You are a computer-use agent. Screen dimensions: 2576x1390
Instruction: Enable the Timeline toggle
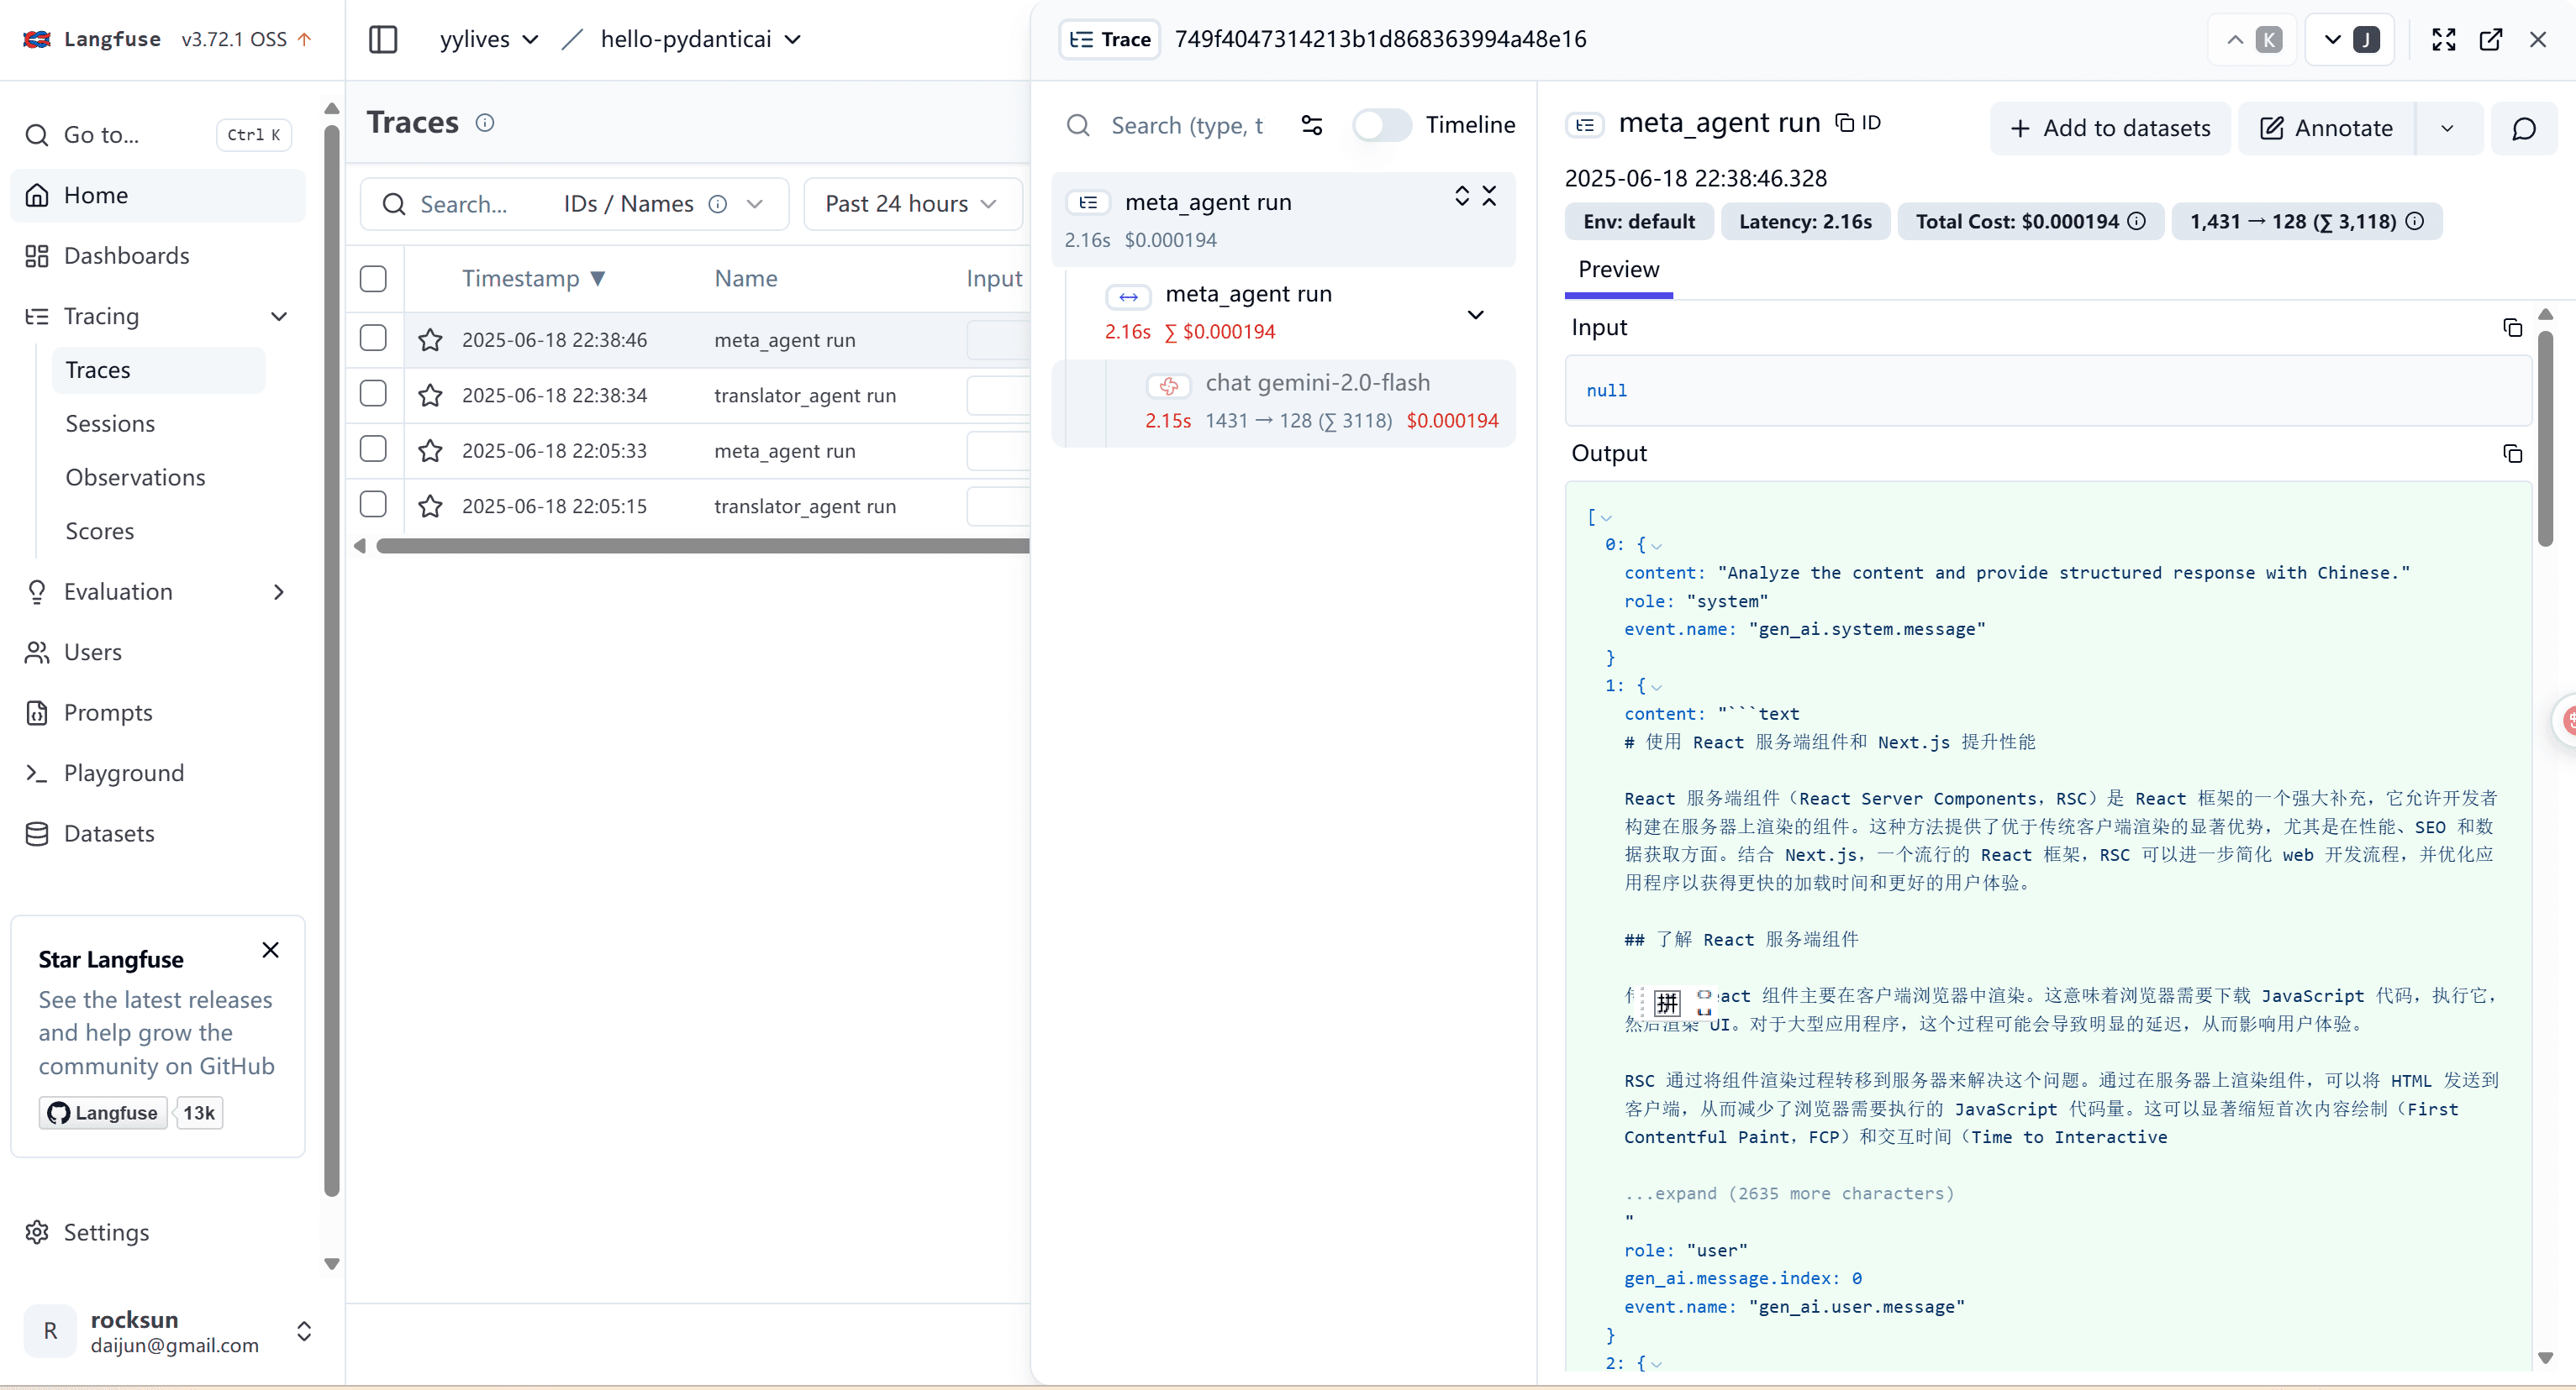point(1382,125)
